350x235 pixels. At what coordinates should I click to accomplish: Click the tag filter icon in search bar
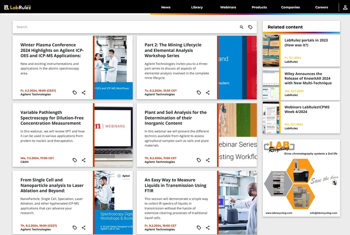point(251,27)
